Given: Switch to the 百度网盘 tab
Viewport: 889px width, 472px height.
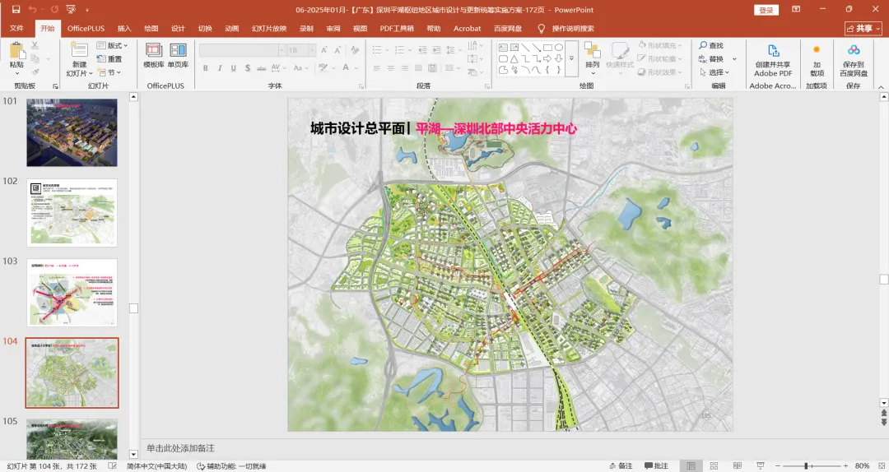Looking at the screenshot, I should [x=507, y=28].
